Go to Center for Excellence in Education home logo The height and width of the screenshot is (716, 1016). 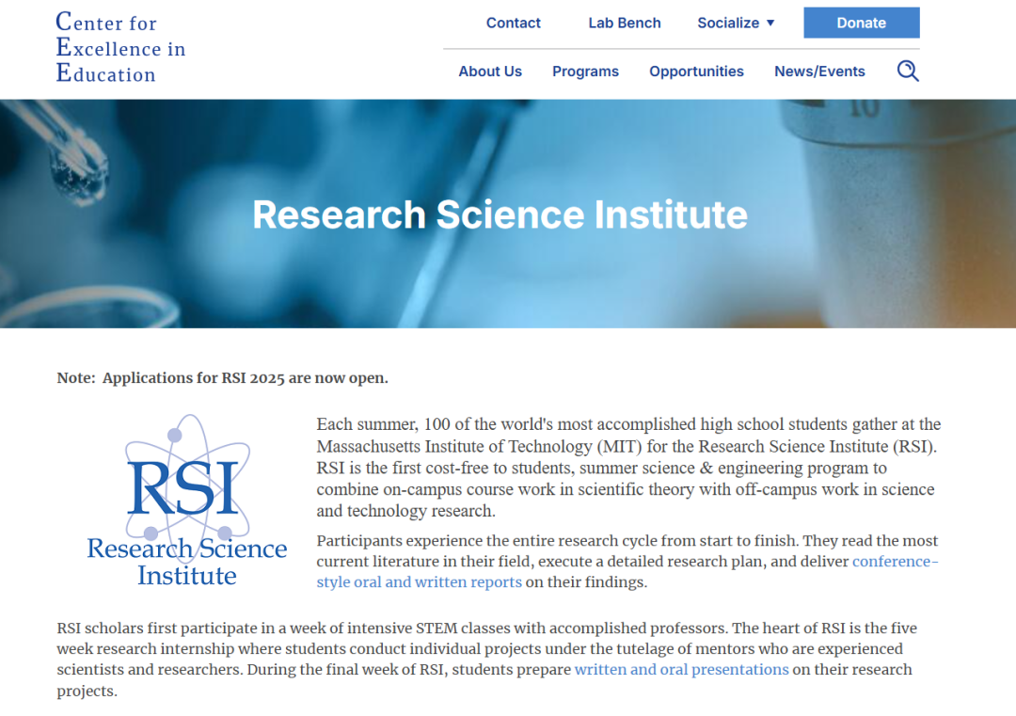coord(120,47)
